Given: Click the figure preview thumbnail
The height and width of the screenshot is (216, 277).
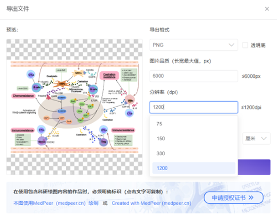Looking at the screenshot, I should coord(74,107).
